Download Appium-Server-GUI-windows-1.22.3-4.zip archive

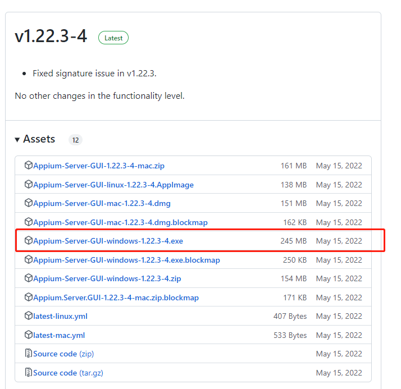pyautogui.click(x=107, y=278)
